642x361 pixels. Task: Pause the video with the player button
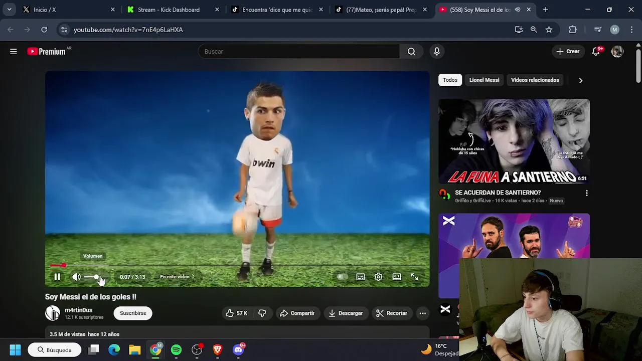point(57,277)
